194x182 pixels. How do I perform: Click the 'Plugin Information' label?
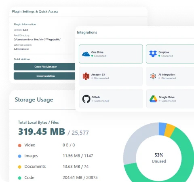(x=25, y=24)
